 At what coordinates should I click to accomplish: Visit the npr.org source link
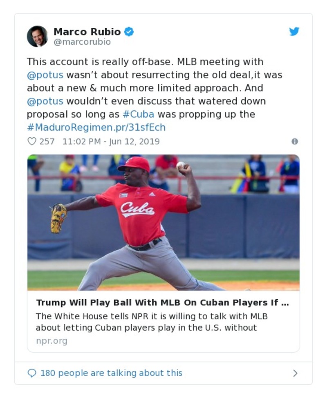[52, 341]
